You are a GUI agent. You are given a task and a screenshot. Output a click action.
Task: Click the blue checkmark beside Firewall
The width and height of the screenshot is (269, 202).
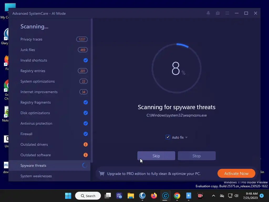85,134
